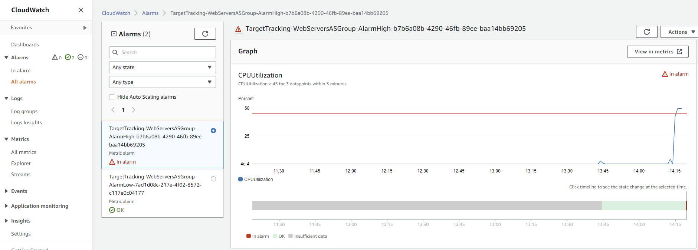Open Logs Insights
The image size is (698, 250).
point(26,122)
